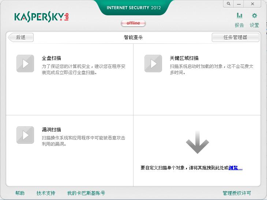This screenshot has height=200, width=267.
Task: Click the description starting 扫描系统启动时加载的对象
Action: point(211,69)
